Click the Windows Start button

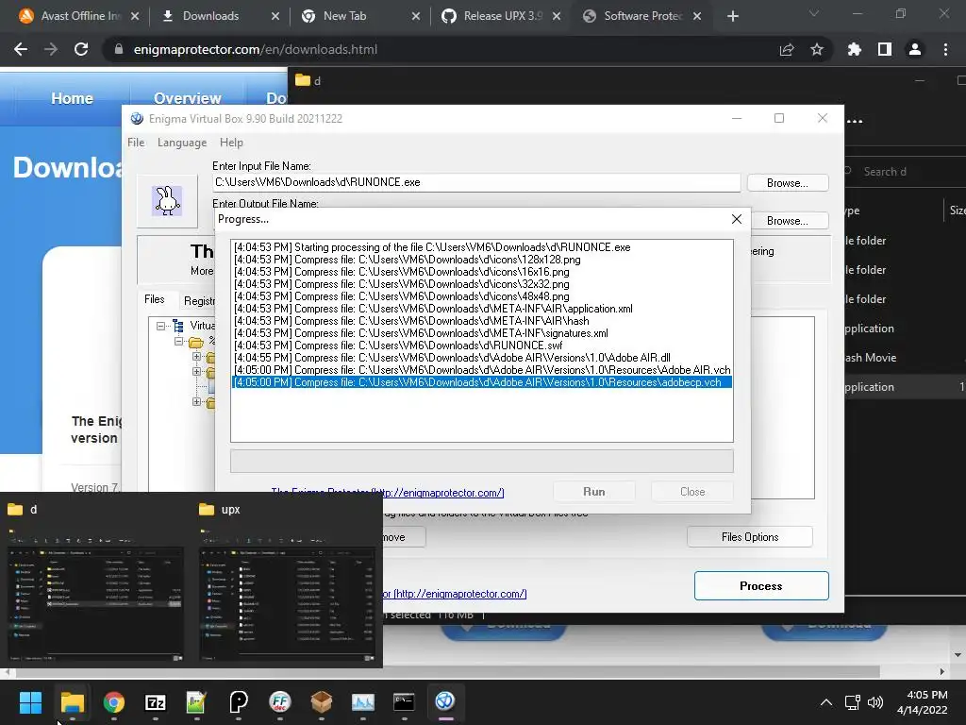(30, 701)
